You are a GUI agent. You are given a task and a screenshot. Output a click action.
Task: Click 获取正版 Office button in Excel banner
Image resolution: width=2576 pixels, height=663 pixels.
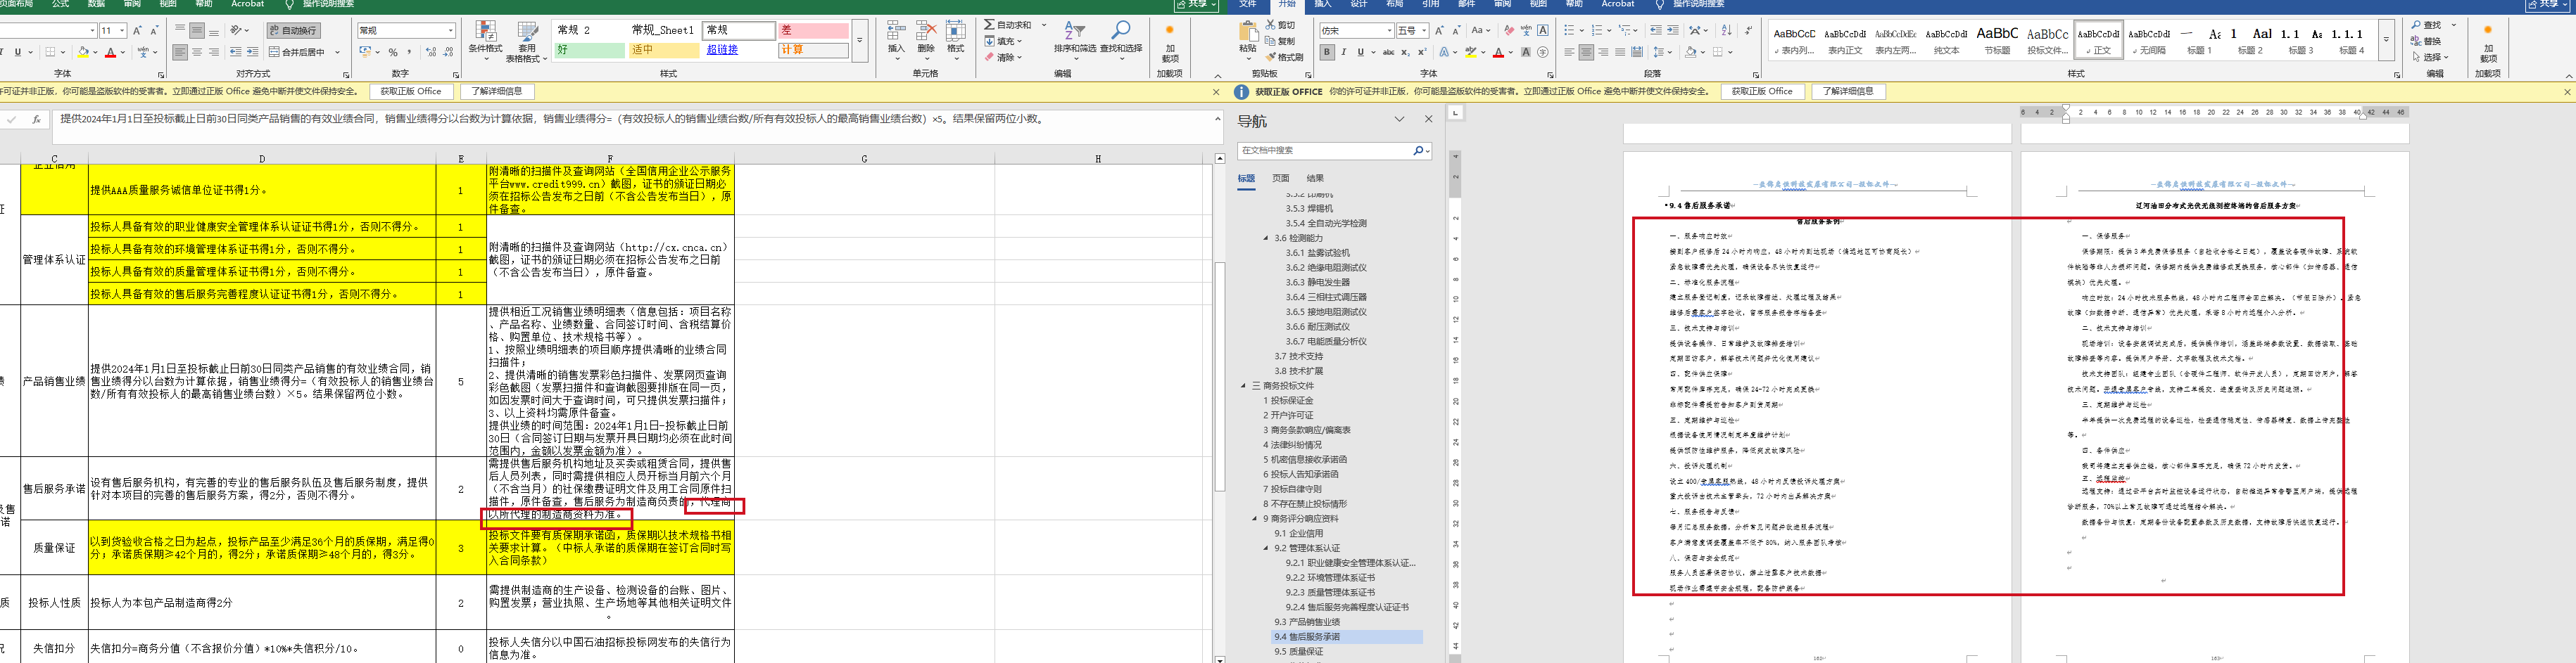pyautogui.click(x=410, y=92)
